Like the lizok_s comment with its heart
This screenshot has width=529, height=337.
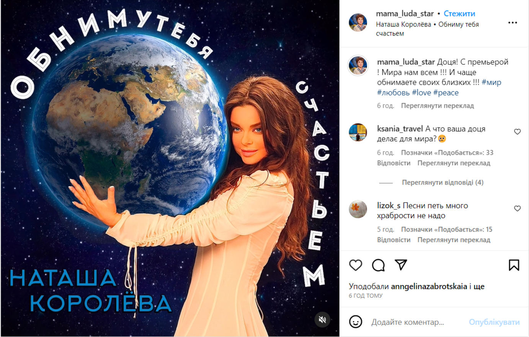tap(517, 209)
